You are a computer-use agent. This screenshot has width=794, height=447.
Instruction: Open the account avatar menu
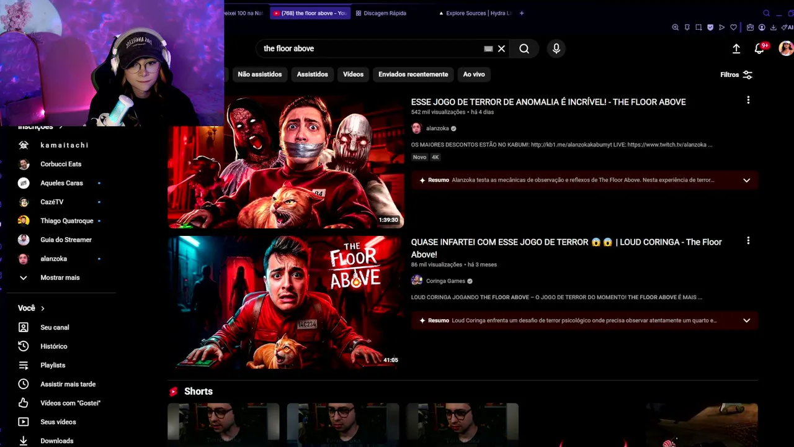click(x=786, y=48)
